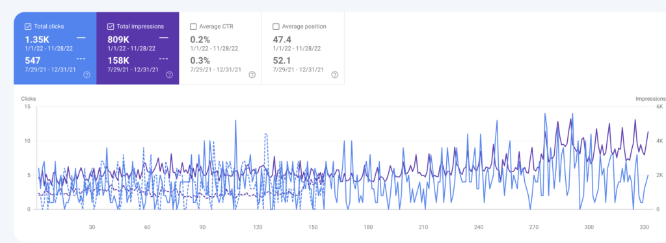Click the 47.4 average position value
The image size is (666, 243).
[x=282, y=40]
